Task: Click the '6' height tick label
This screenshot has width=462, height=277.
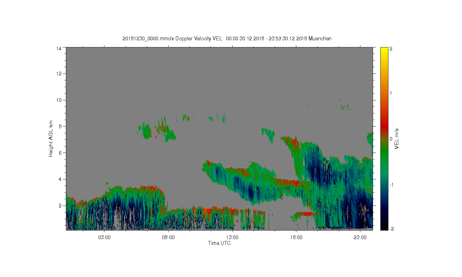Action: (x=60, y=153)
